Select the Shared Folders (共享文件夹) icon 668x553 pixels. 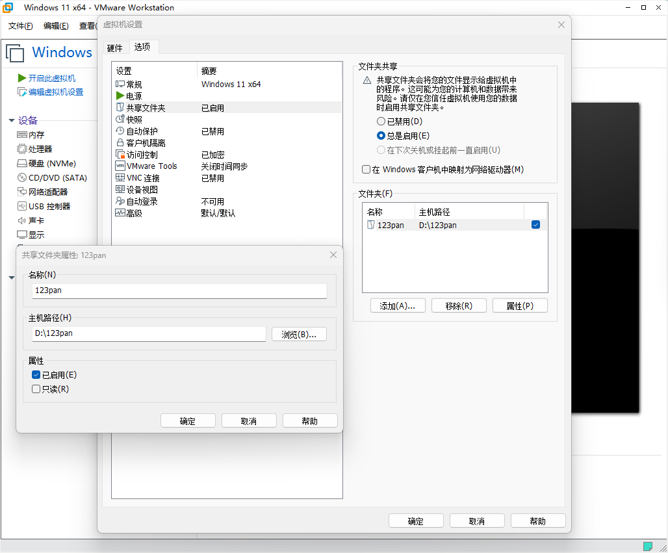(x=120, y=107)
